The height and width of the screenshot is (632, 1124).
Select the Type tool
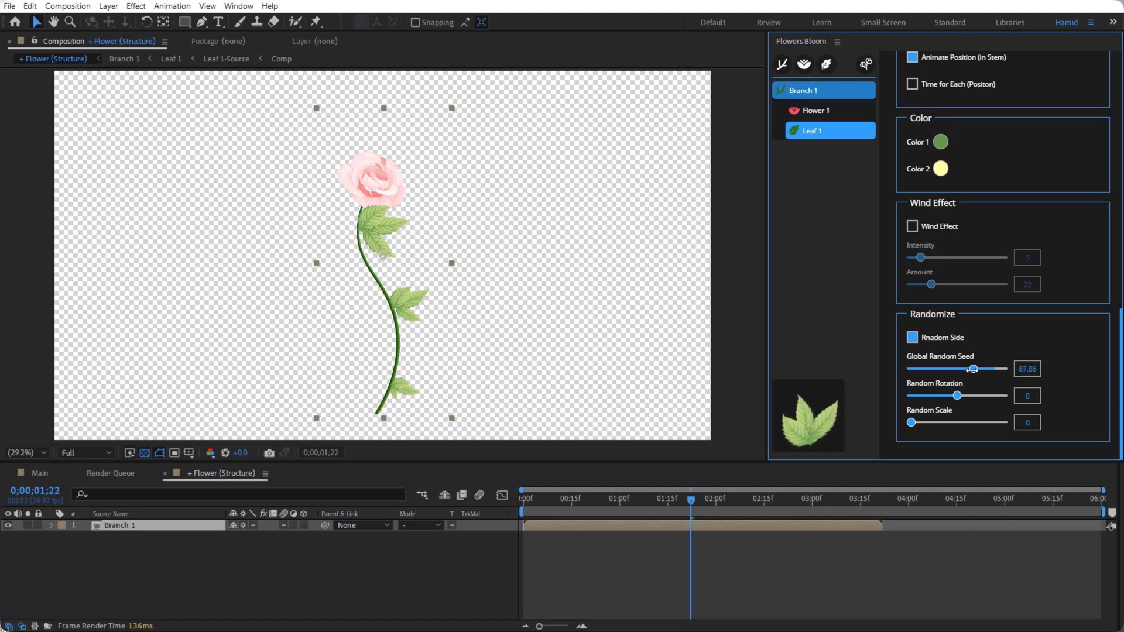pos(218,22)
